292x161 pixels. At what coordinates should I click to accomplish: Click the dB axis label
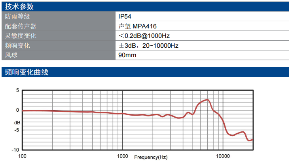tap(17, 123)
